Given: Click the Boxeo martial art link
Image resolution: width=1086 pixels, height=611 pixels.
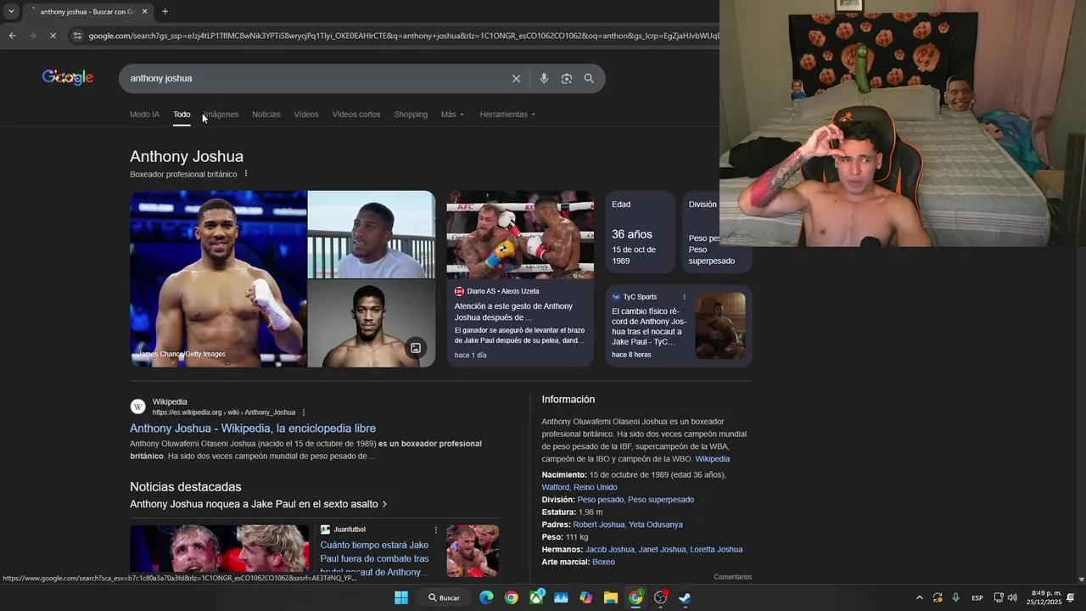Looking at the screenshot, I should click(603, 562).
